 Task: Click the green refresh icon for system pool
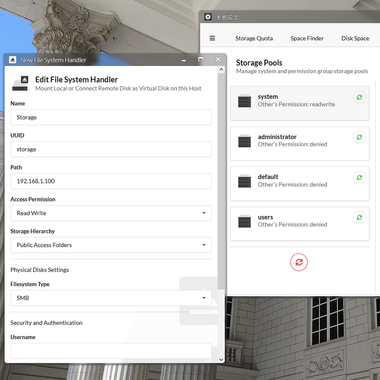(359, 98)
